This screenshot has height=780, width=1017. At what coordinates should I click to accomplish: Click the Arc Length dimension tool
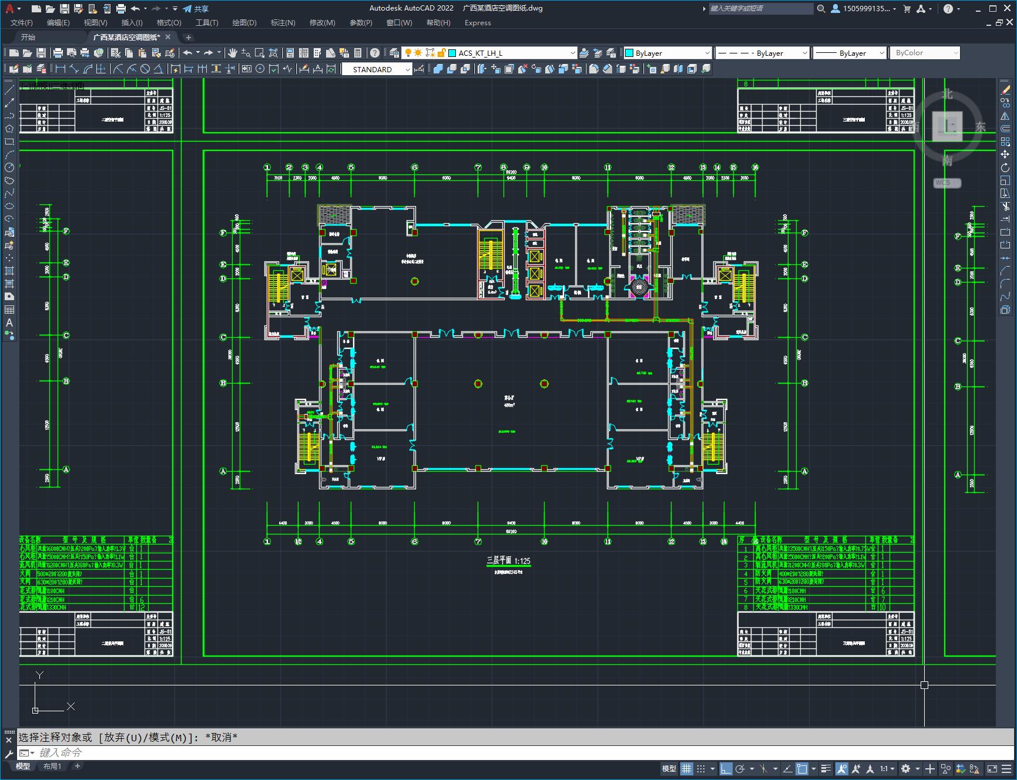pos(88,69)
